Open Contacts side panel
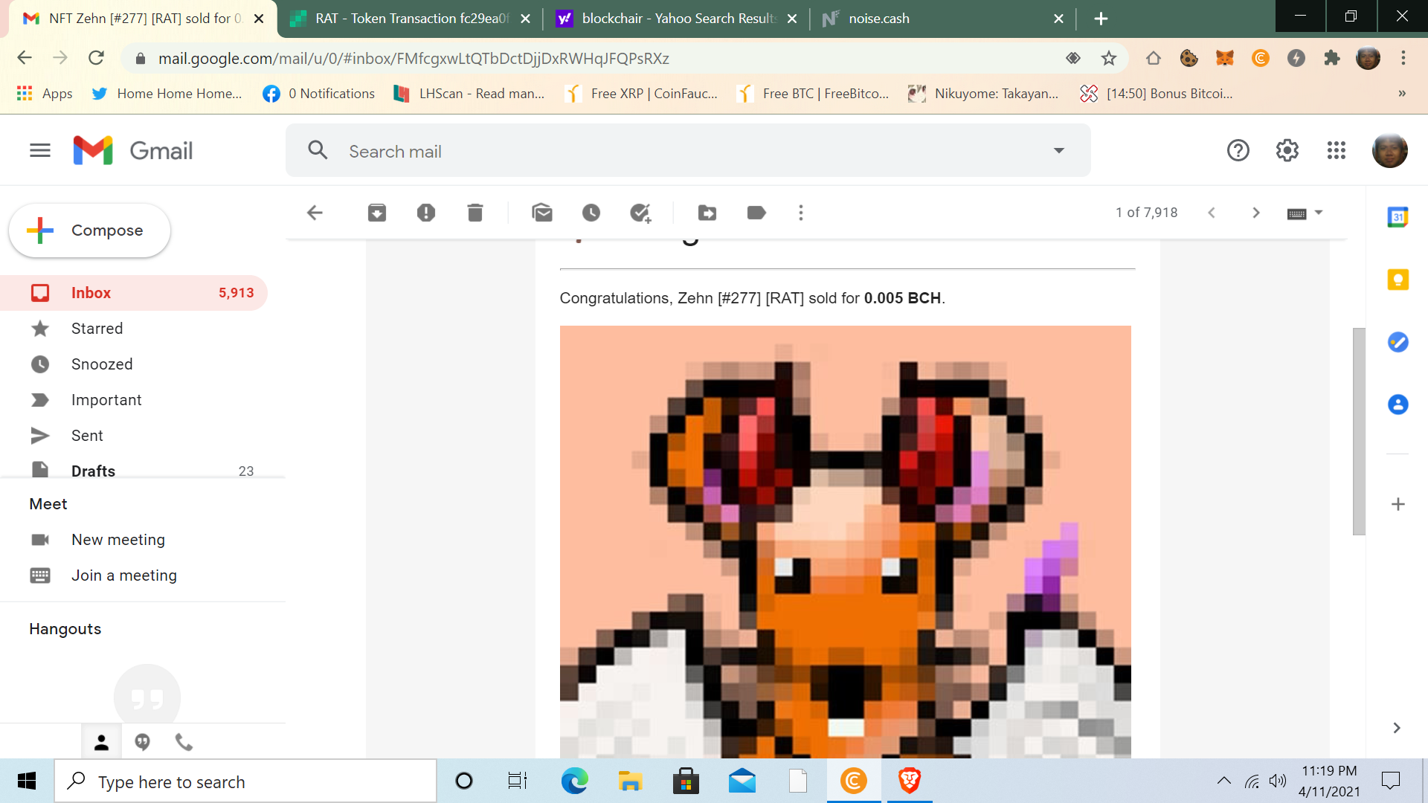Screen dimensions: 1428x803 pos(1398,404)
